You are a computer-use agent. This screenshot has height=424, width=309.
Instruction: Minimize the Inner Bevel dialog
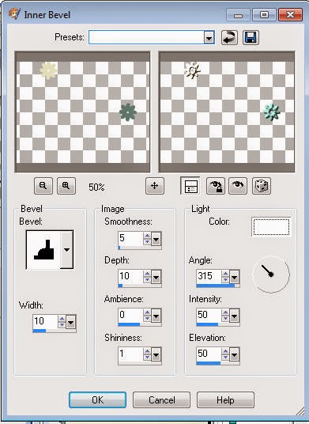(x=238, y=14)
